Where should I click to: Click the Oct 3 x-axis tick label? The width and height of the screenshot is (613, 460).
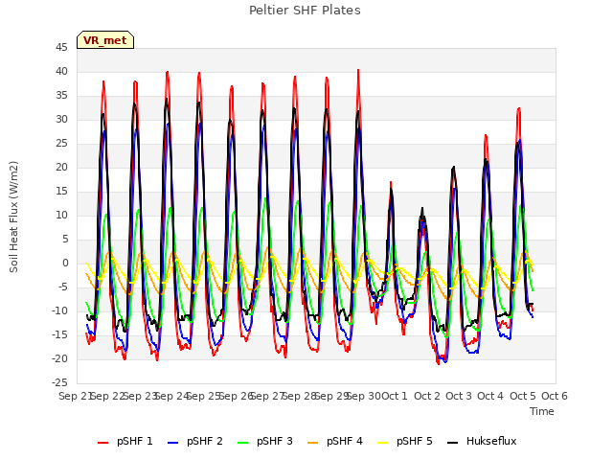point(459,396)
